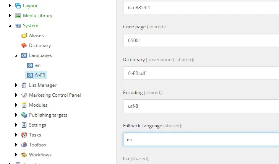Expand the List Manager node
This screenshot has width=279, height=164.
click(x=16, y=85)
